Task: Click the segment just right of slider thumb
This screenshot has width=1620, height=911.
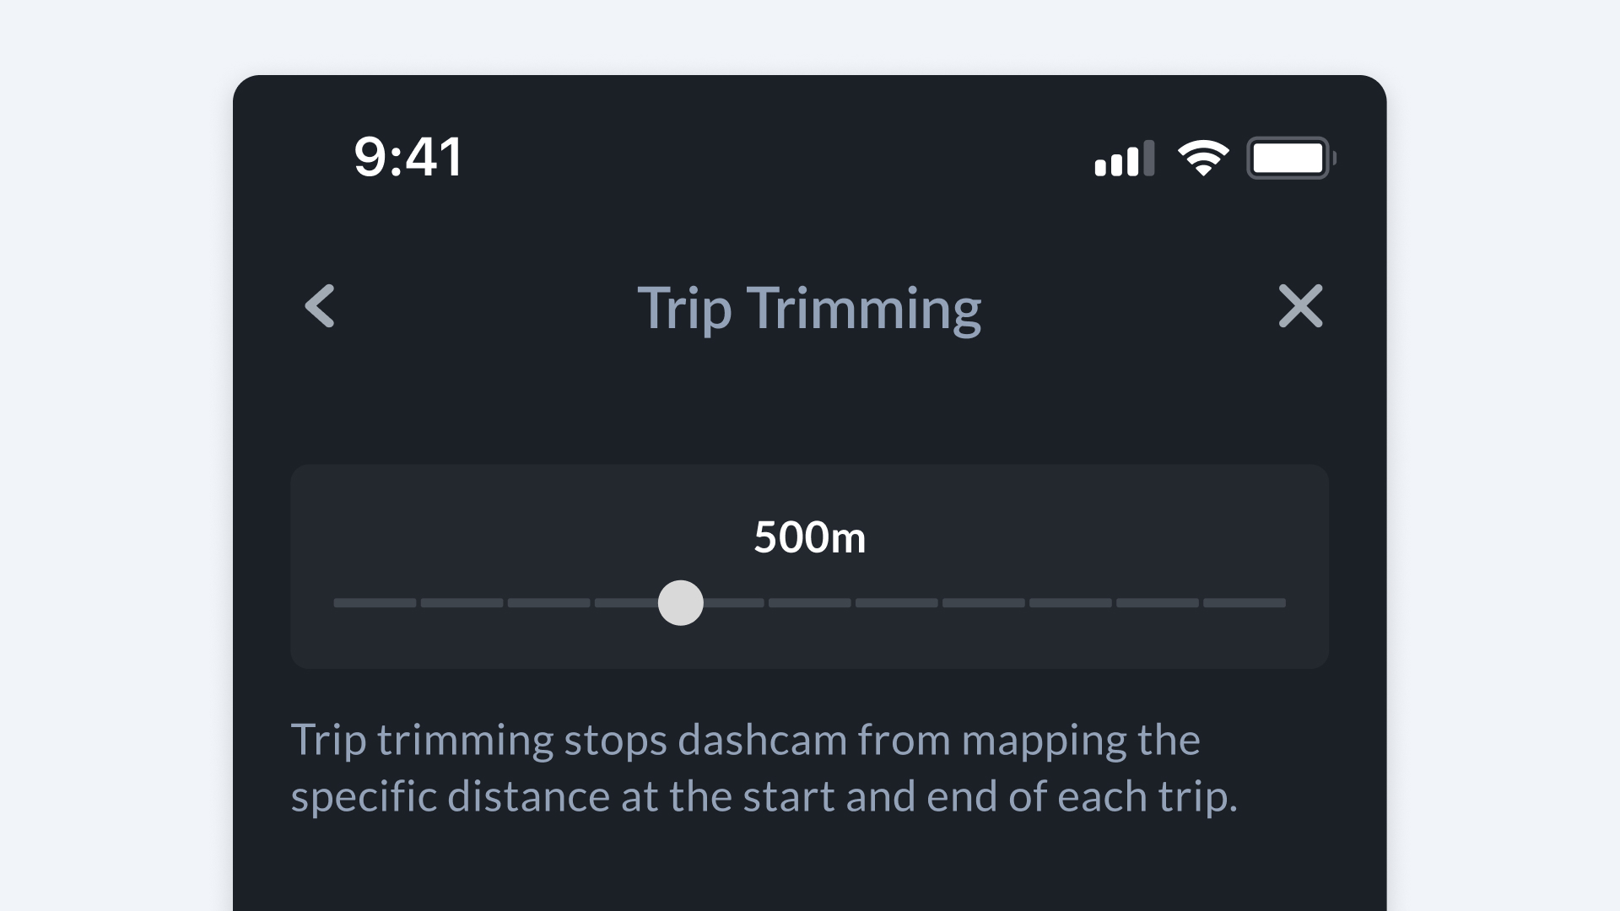Action: [734, 603]
